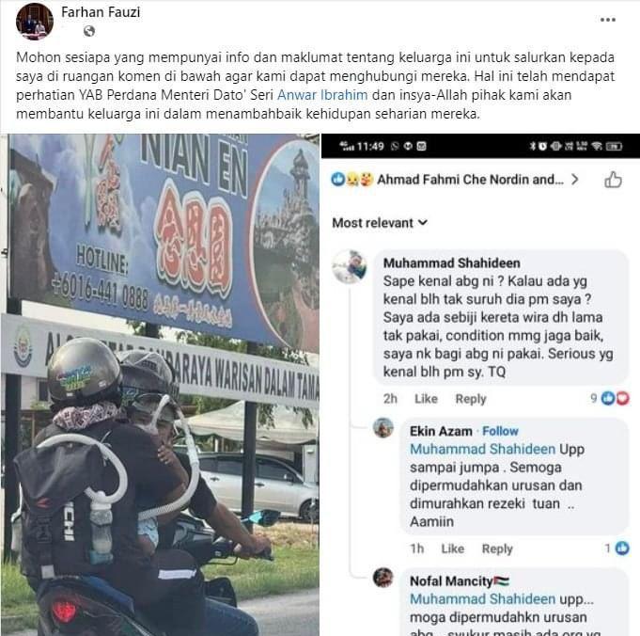Open the Anwar Ibrahim tagged link
The height and width of the screenshot is (636, 640).
pos(322,95)
